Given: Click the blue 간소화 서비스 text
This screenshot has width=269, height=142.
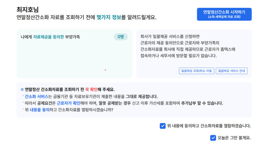Looking at the screenshot, I should pos(37,96).
